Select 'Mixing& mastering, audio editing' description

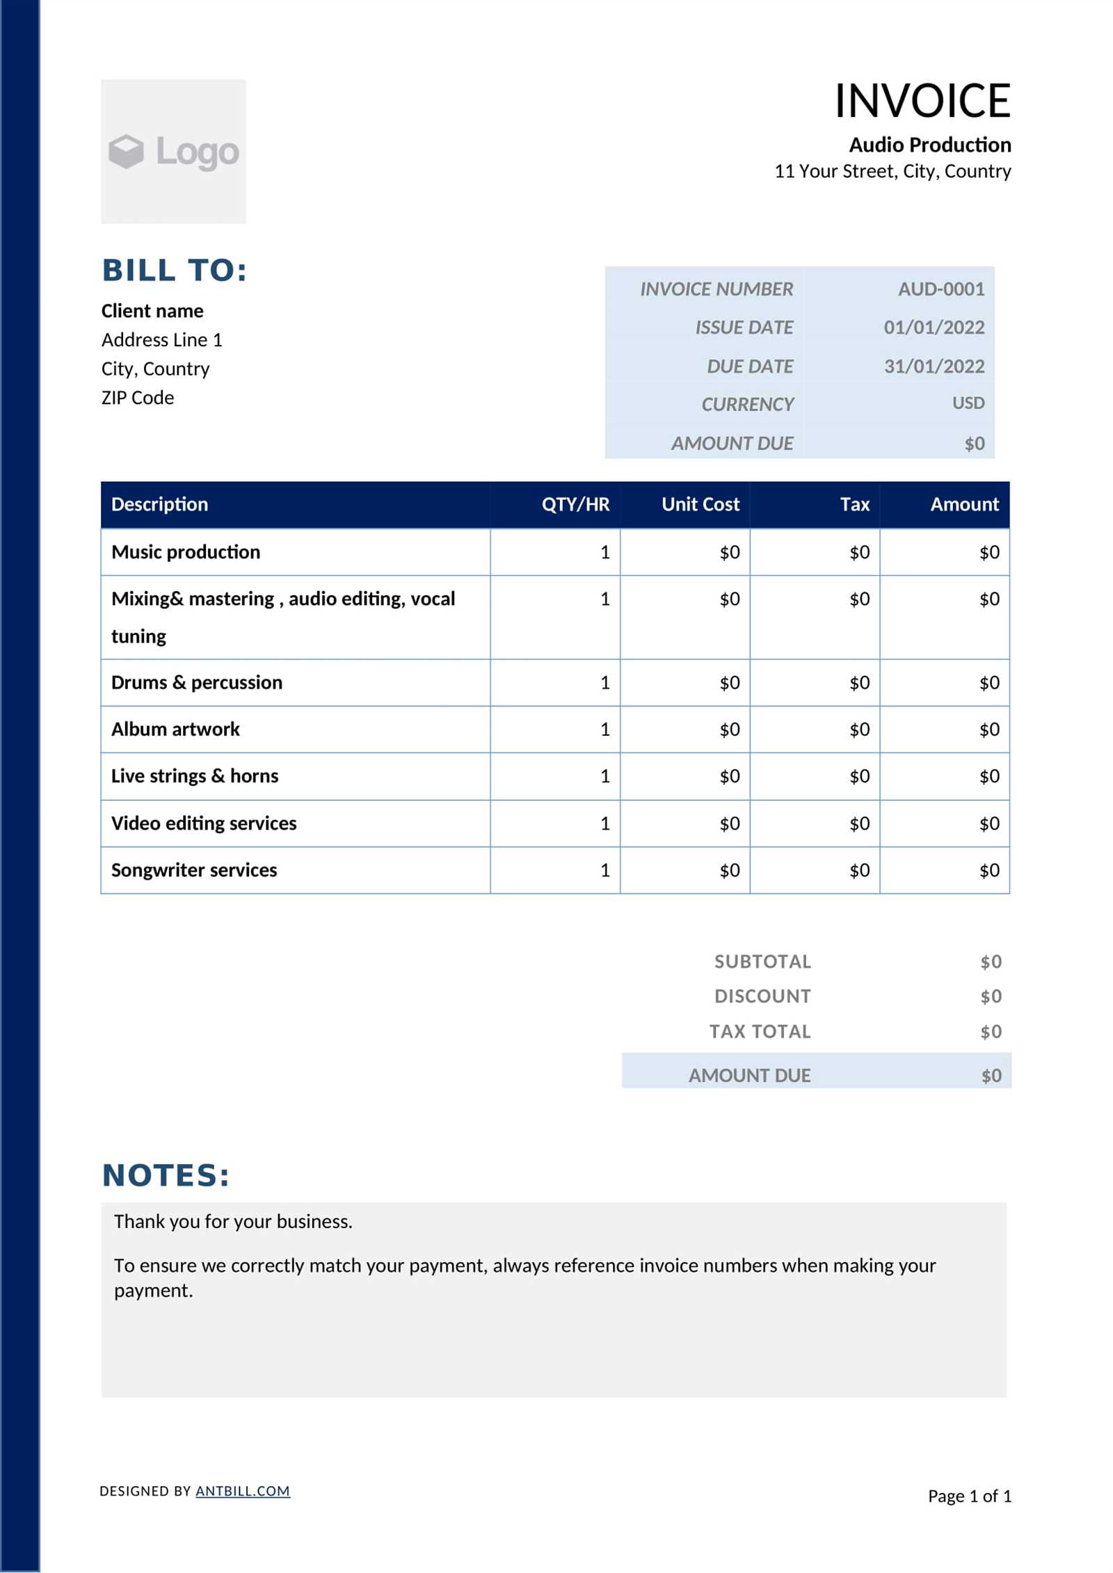pos(283,618)
